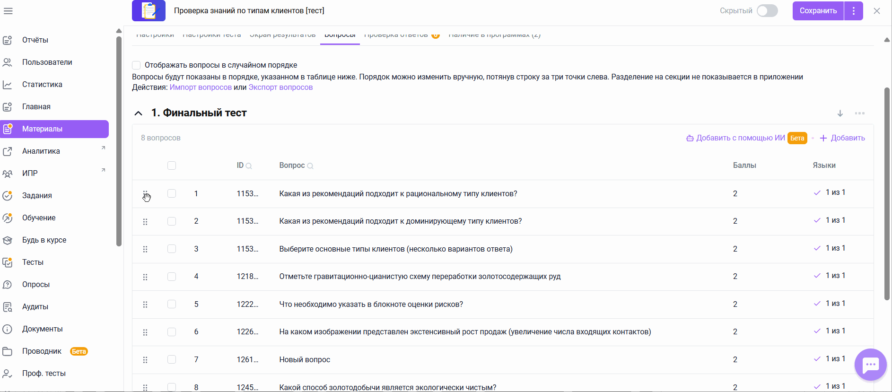
Task: Grab drag handle of question row 5
Action: (x=145, y=305)
